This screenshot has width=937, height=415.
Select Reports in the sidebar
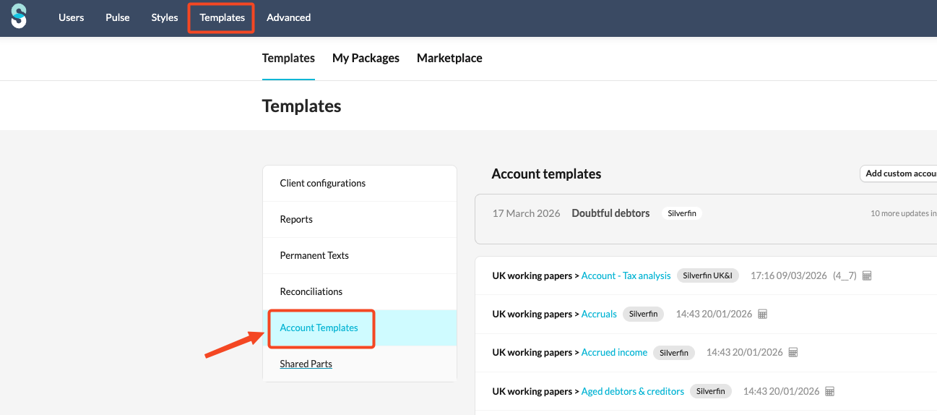296,219
